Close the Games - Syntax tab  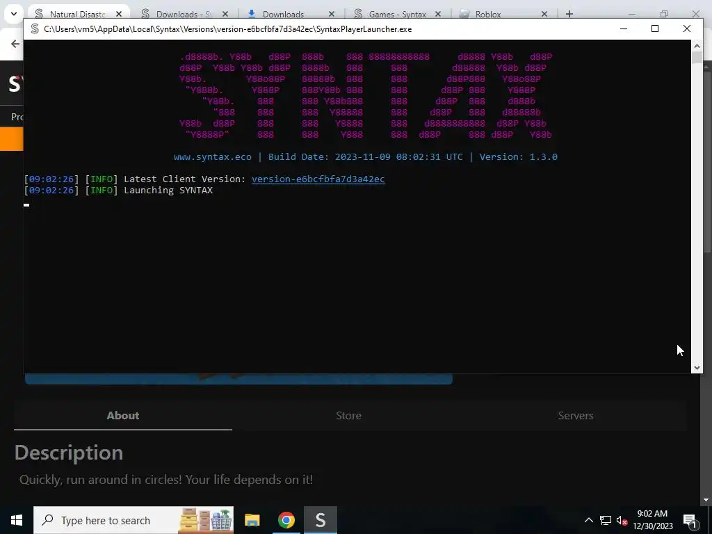(x=438, y=14)
